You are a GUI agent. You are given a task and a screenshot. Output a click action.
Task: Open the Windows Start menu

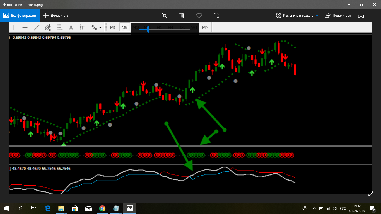pyautogui.click(x=7, y=208)
